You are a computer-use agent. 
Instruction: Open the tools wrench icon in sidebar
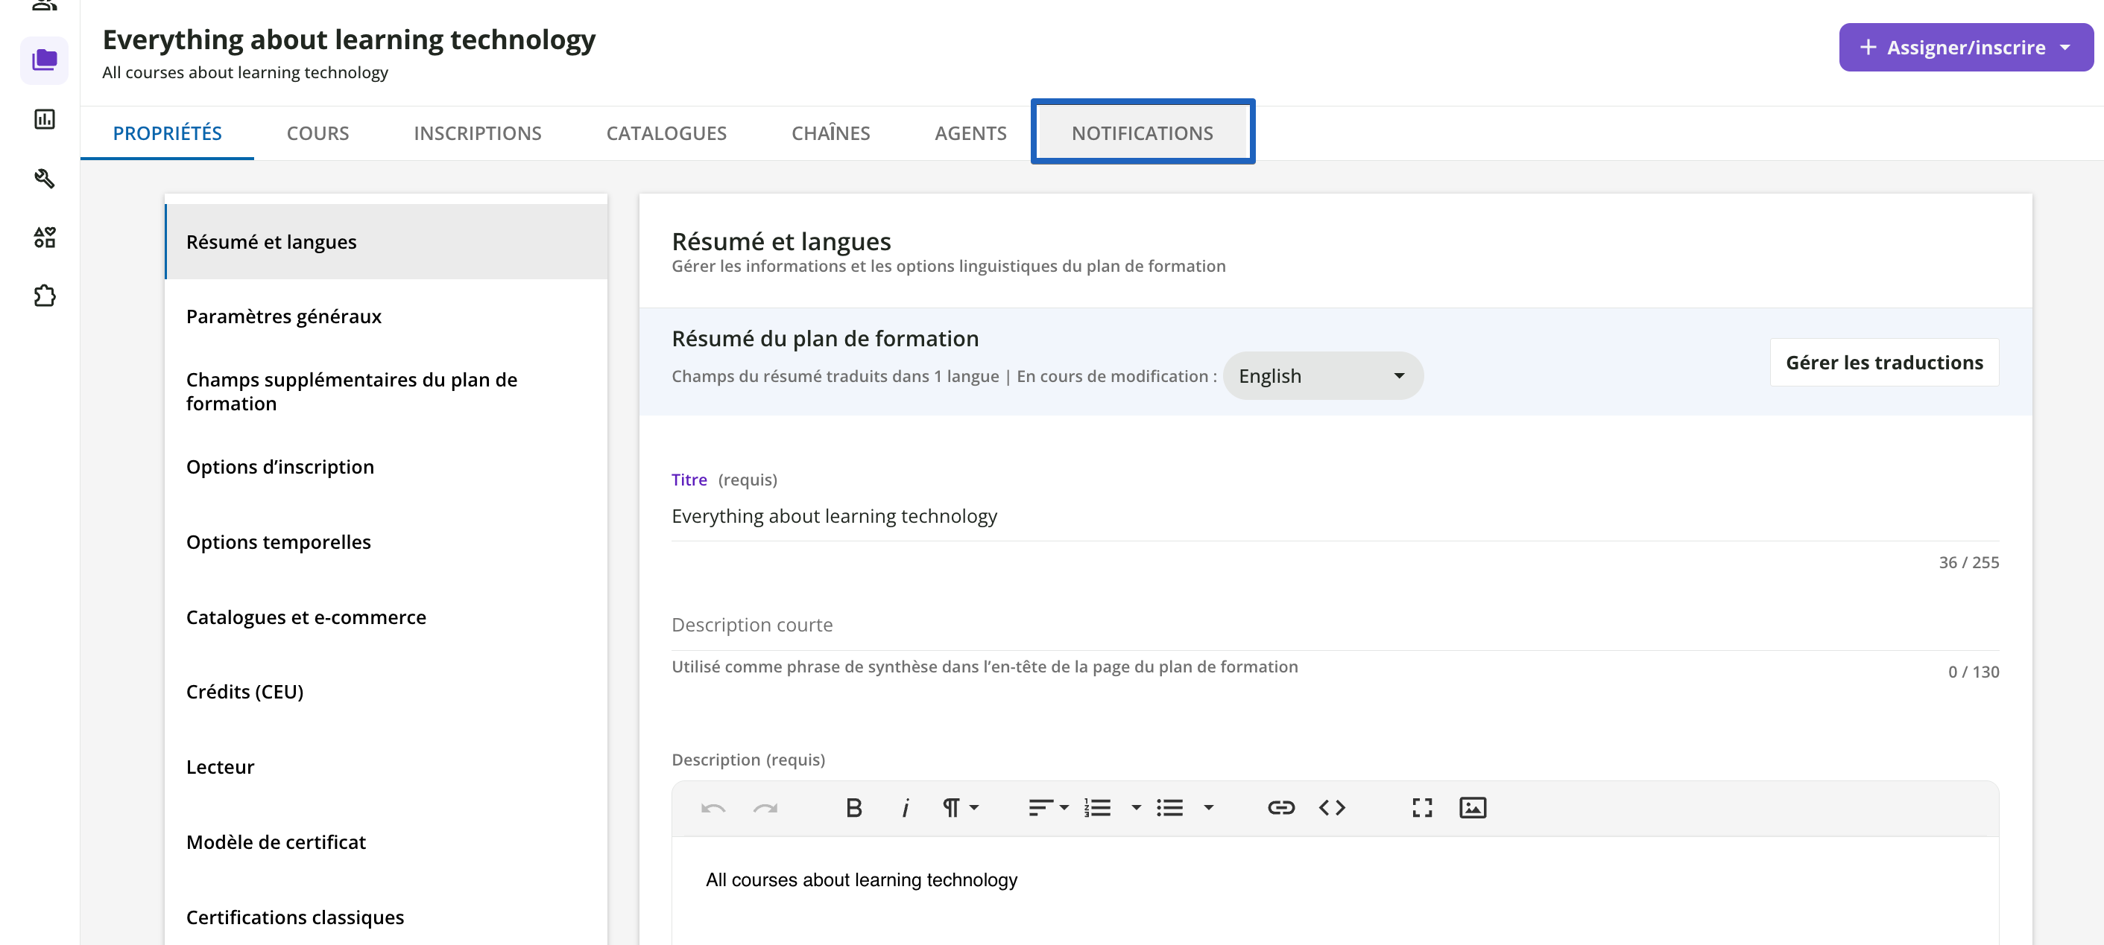44,178
